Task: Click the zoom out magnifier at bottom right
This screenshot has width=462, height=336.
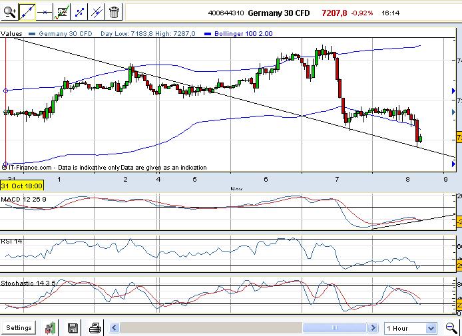Action: [451, 328]
